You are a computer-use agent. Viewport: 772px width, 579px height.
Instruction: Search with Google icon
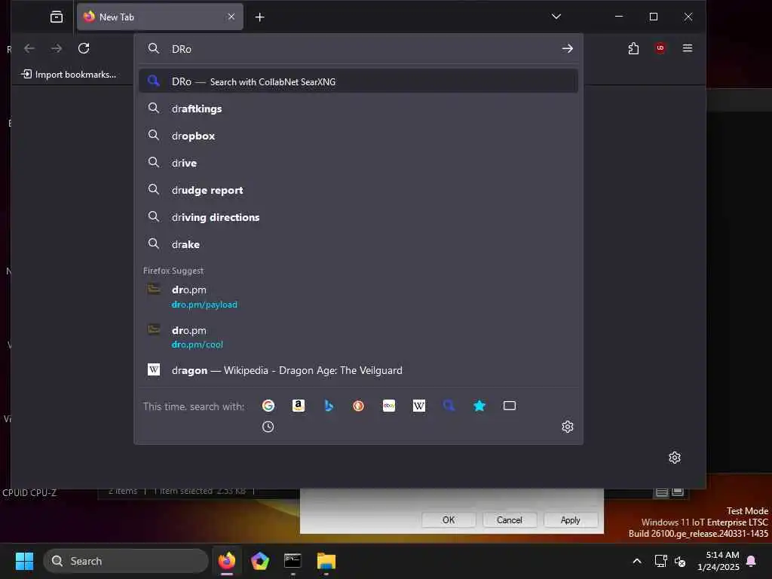pos(268,406)
